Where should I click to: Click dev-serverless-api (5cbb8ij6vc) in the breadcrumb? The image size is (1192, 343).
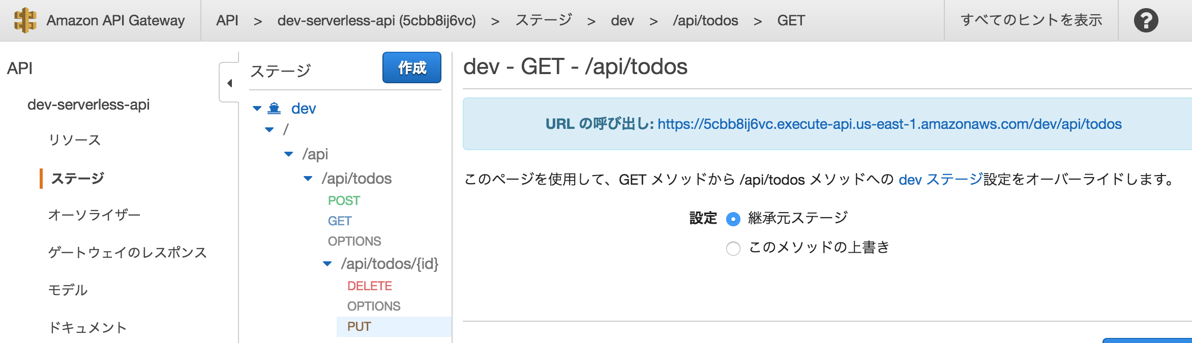pyautogui.click(x=377, y=20)
